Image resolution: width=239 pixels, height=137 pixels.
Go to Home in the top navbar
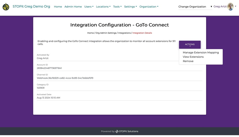[x=58, y=7]
